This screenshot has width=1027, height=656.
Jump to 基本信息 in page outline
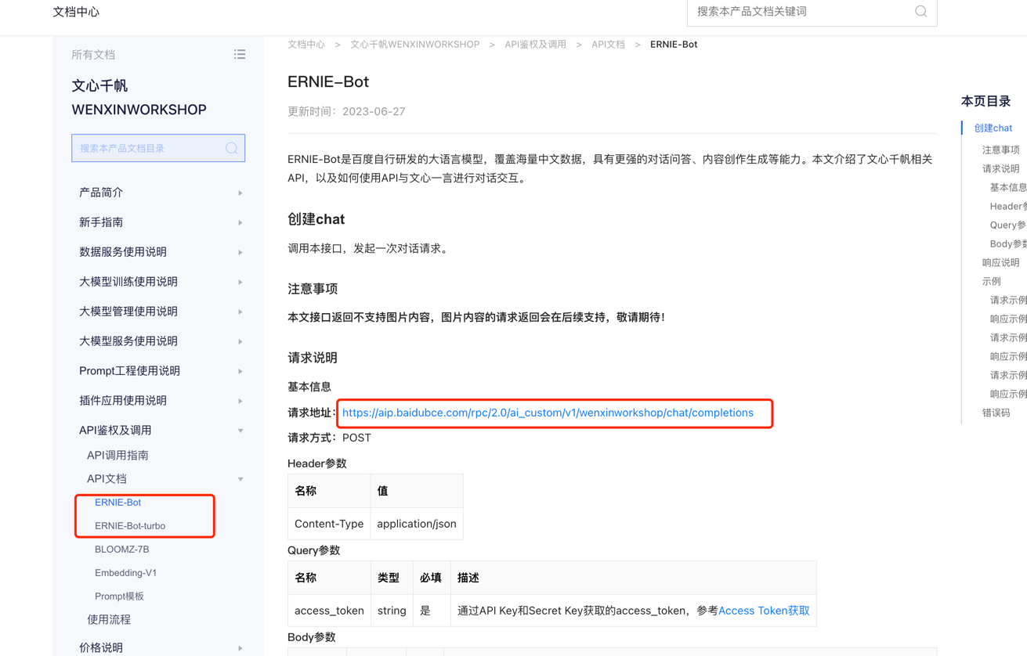point(1008,188)
